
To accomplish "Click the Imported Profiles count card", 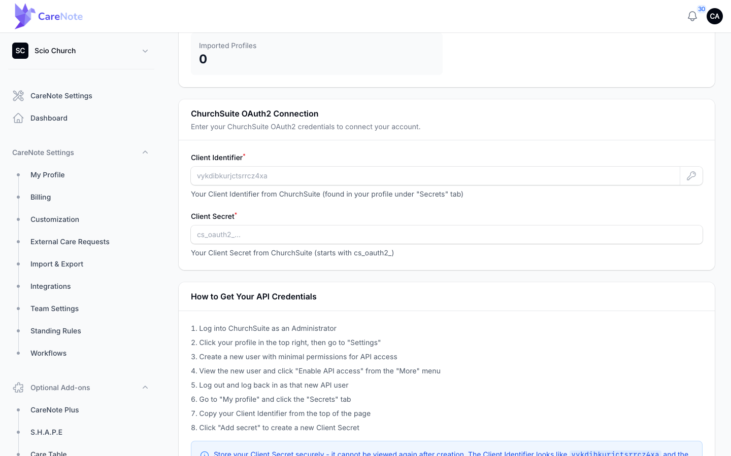I will pos(317,54).
